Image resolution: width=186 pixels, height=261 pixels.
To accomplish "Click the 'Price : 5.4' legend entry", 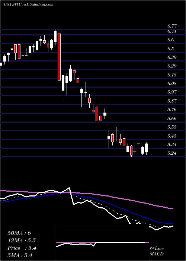I will point(22,248).
